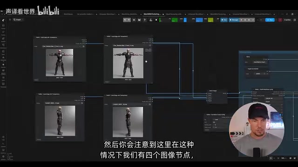Select the left-side-view character thumbnail
Image resolution: width=298 pixels, height=167 pixels.
[60, 121]
